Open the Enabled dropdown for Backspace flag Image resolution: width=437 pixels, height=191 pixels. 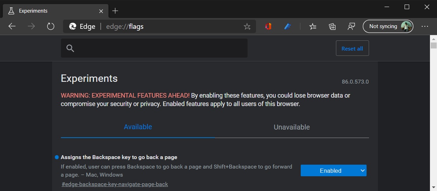pos(333,171)
